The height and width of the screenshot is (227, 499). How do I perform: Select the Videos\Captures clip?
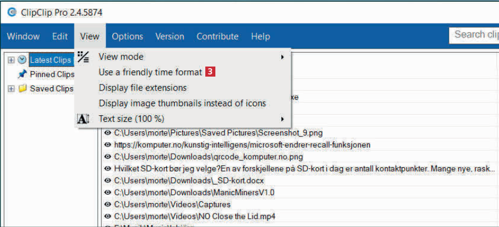(172, 205)
